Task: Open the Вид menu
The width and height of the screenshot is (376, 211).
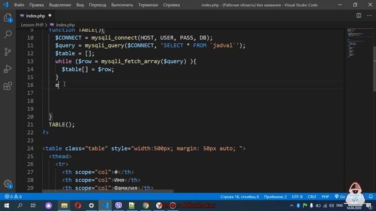Action: [x=80, y=5]
